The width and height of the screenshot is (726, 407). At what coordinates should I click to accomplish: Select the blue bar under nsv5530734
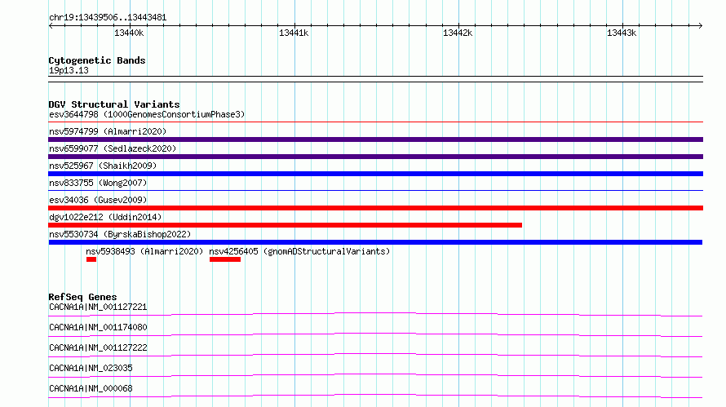point(375,242)
